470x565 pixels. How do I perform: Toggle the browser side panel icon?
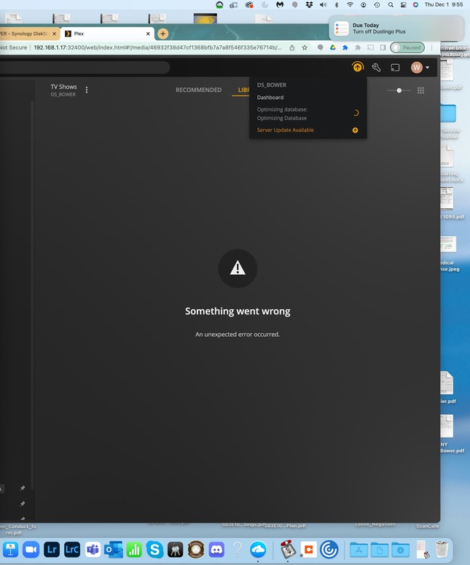coord(383,47)
